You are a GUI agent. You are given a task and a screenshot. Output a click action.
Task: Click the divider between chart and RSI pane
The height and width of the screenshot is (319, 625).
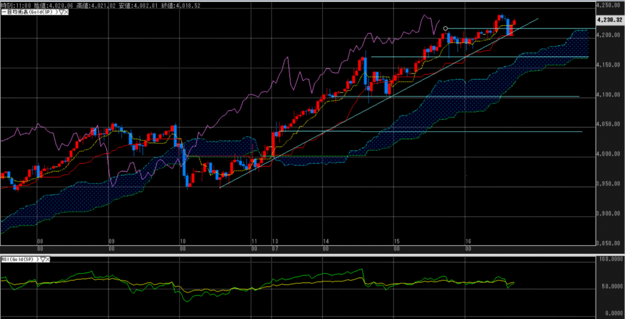pyautogui.click(x=305, y=253)
